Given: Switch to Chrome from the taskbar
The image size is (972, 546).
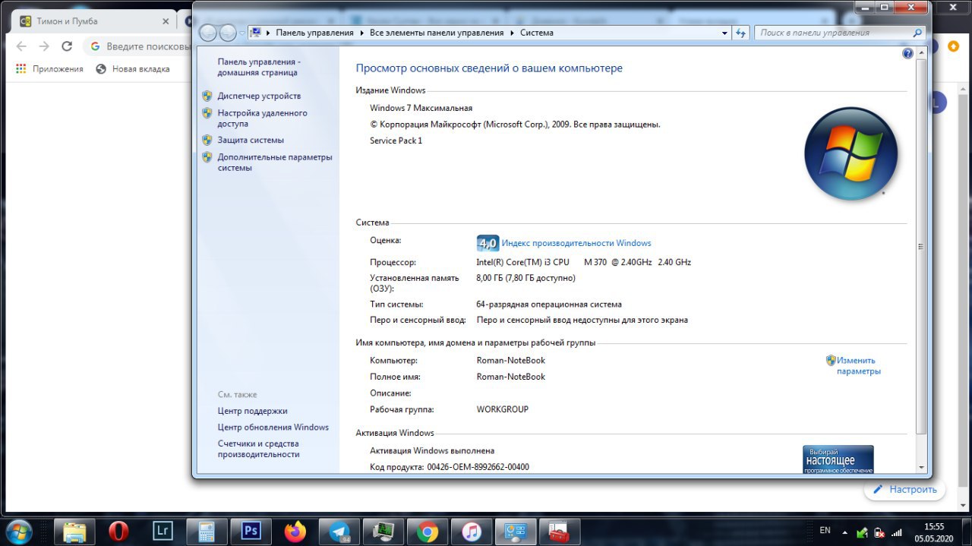Looking at the screenshot, I should click(x=428, y=531).
